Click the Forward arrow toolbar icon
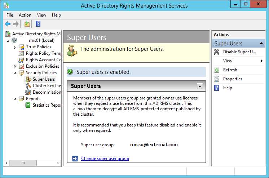Image resolution: width=269 pixels, height=178 pixels. [16, 24]
